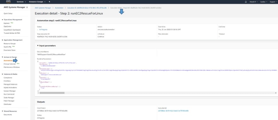Viewport: 278px width, 120px height.
Task: Open the London region selector
Action: point(263,2)
